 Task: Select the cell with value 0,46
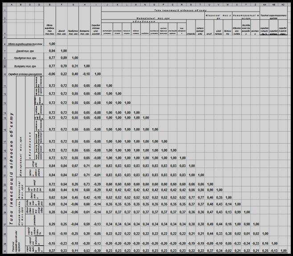point(209,196)
